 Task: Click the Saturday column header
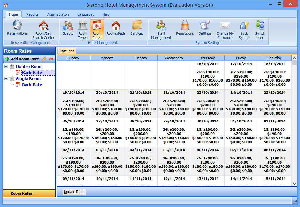click(x=274, y=58)
